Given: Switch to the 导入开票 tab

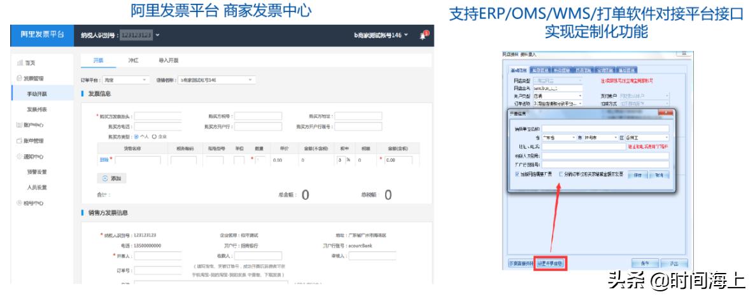Looking at the screenshot, I should (169, 60).
